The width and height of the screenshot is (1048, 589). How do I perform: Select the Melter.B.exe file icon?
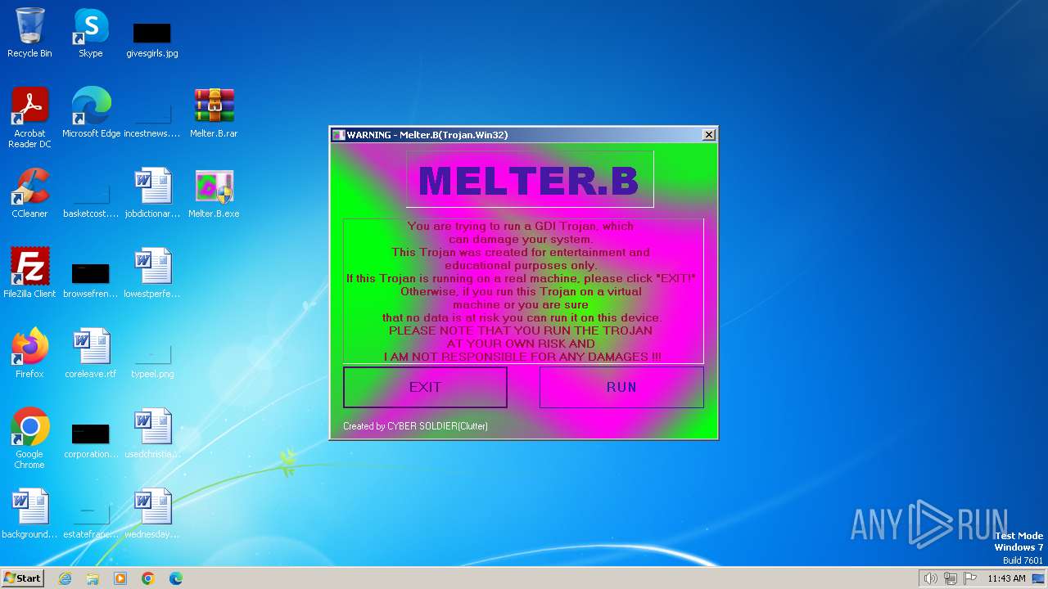[214, 193]
